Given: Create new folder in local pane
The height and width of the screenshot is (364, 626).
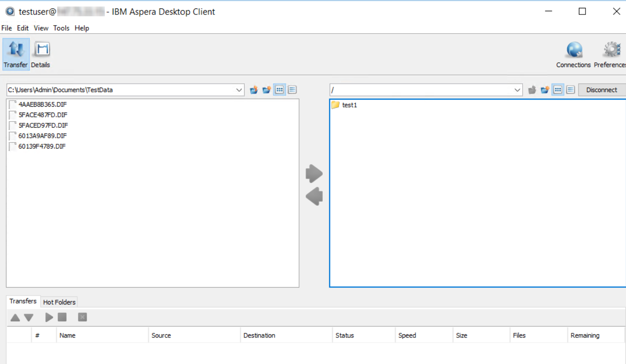Looking at the screenshot, I should coord(266,90).
